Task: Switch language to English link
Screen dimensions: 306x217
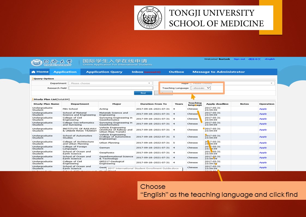Action: [x=270, y=59]
